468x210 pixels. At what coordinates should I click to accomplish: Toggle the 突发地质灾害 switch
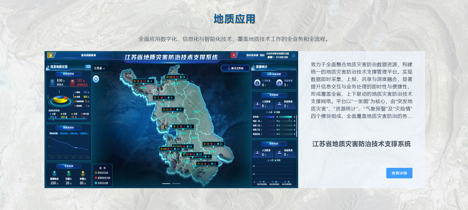coord(88,66)
